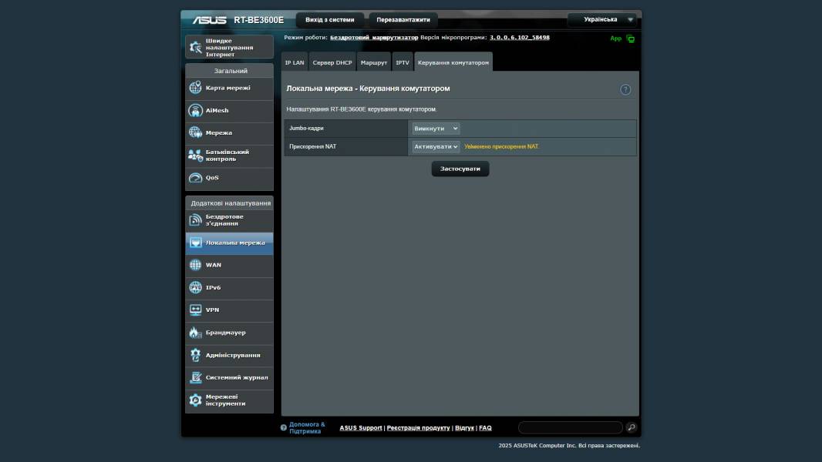Click the green App device icon
The width and height of the screenshot is (822, 462).
tap(631, 38)
